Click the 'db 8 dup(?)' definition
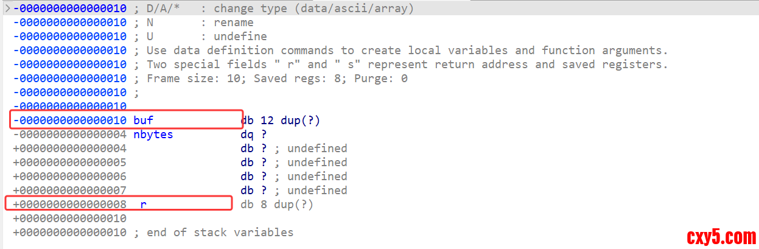The image size is (759, 249). (277, 204)
